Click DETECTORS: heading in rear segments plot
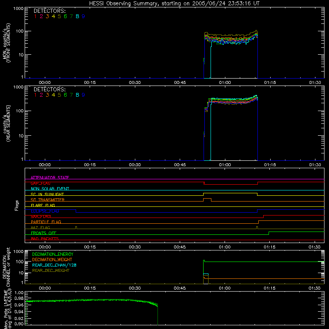The image size is (329, 329). (x=49, y=89)
